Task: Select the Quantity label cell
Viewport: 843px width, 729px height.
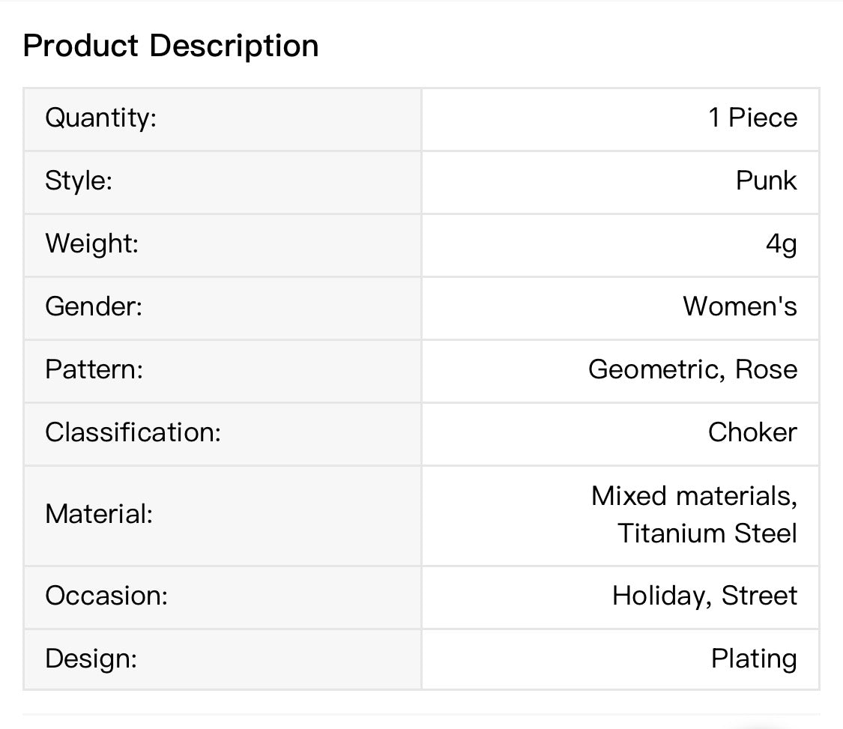Action: pos(223,119)
